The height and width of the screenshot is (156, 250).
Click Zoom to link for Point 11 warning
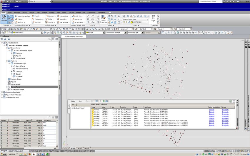point(211,123)
